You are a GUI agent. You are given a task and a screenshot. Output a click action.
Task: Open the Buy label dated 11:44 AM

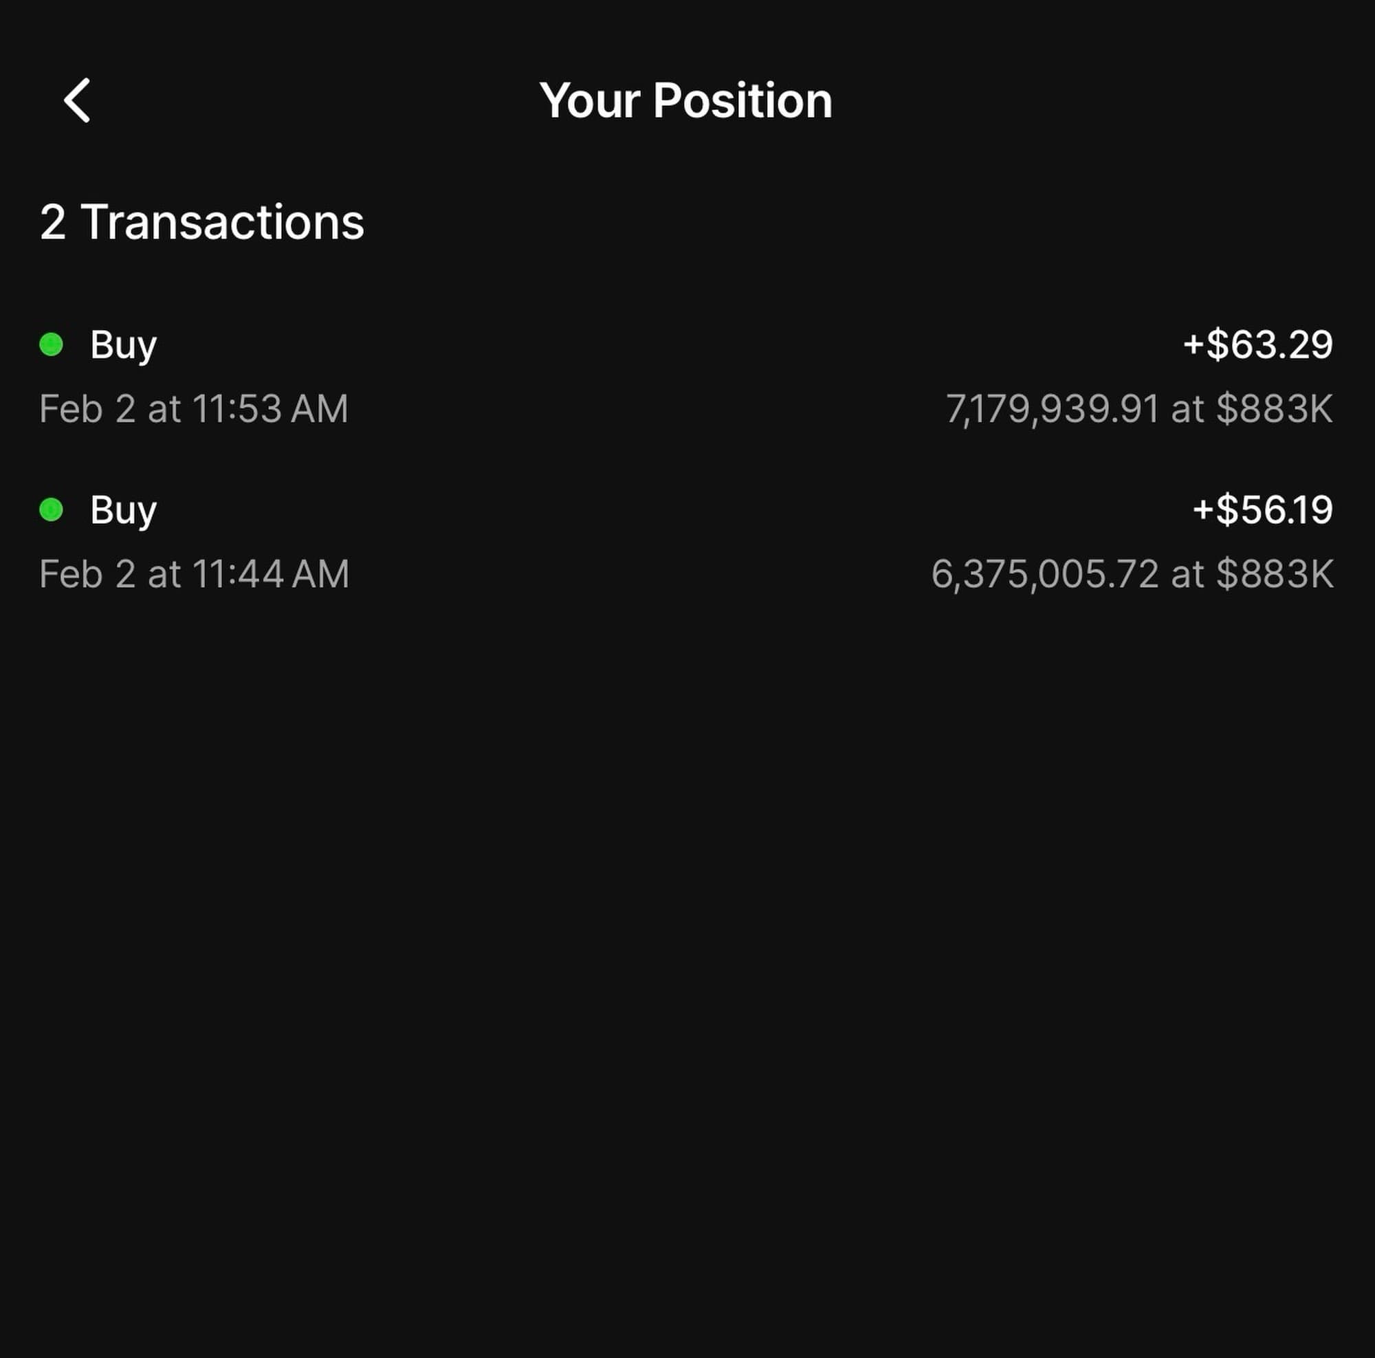pos(123,510)
